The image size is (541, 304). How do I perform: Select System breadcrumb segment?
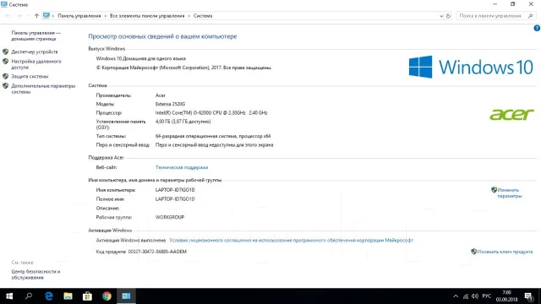point(203,16)
